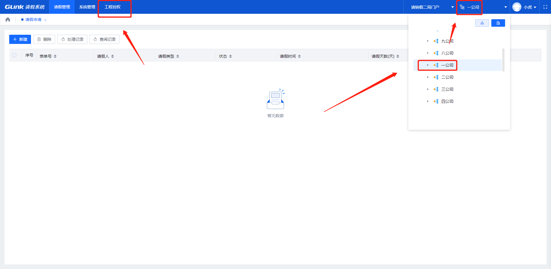The image size is (551, 269).
Task: Select 二公司 in organization tree
Action: (447, 77)
